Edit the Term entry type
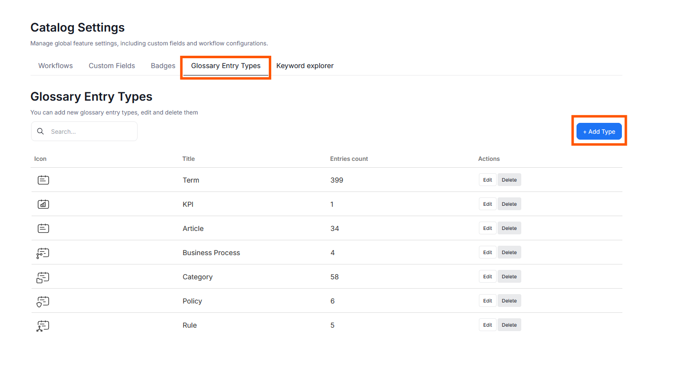Screen dimensions: 686x376 point(487,180)
